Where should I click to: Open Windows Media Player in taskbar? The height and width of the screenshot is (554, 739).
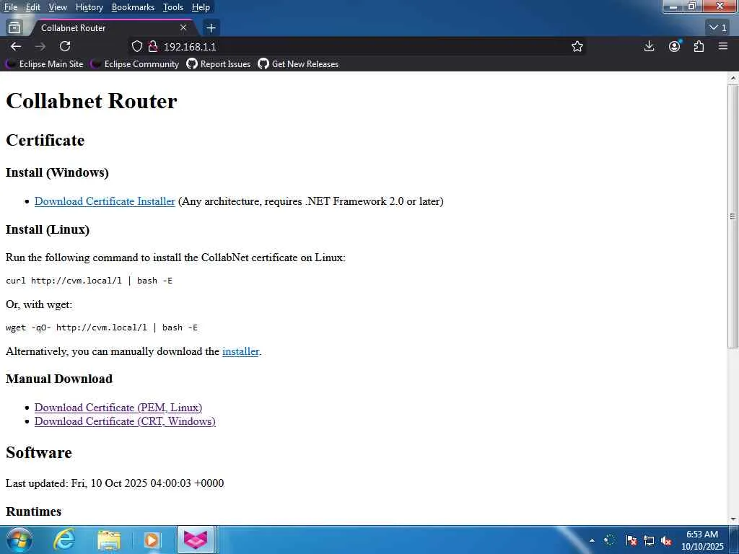coord(152,540)
